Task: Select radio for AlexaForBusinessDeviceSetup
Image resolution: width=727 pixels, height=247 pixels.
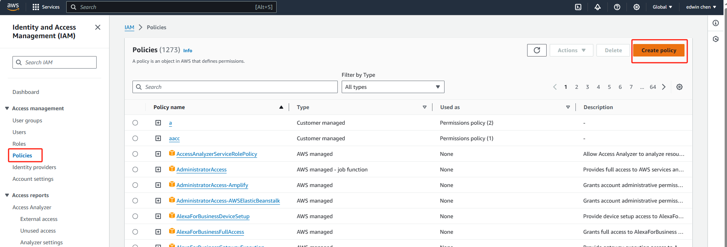Action: coord(135,216)
